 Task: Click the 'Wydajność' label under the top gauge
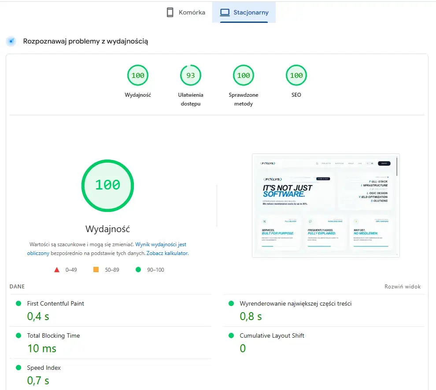click(138, 95)
